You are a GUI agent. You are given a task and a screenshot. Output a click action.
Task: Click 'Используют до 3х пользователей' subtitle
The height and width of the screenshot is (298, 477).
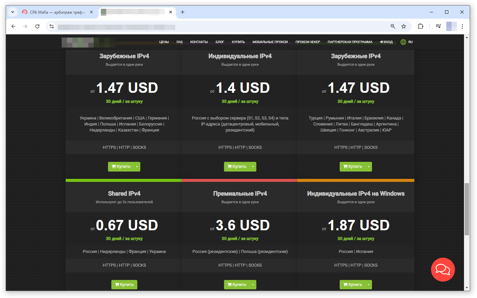pyautogui.click(x=124, y=202)
